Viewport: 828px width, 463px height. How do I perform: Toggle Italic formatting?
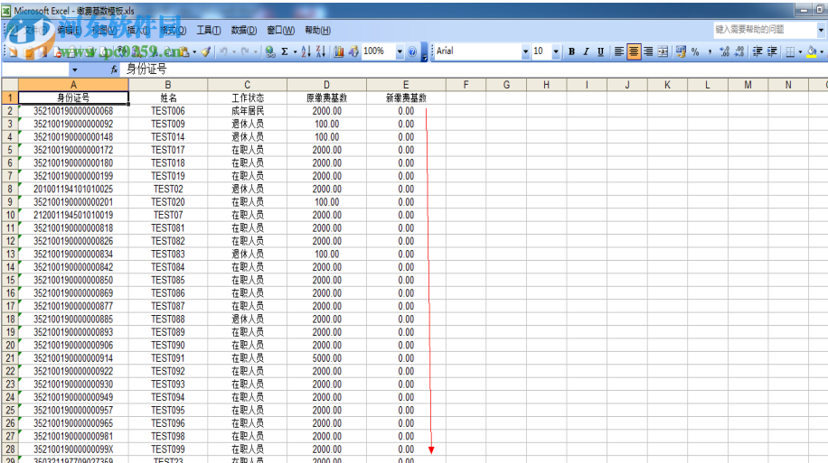pos(586,51)
